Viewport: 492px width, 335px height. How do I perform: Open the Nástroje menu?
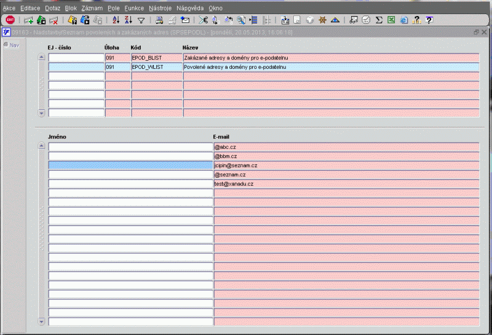pos(160,8)
